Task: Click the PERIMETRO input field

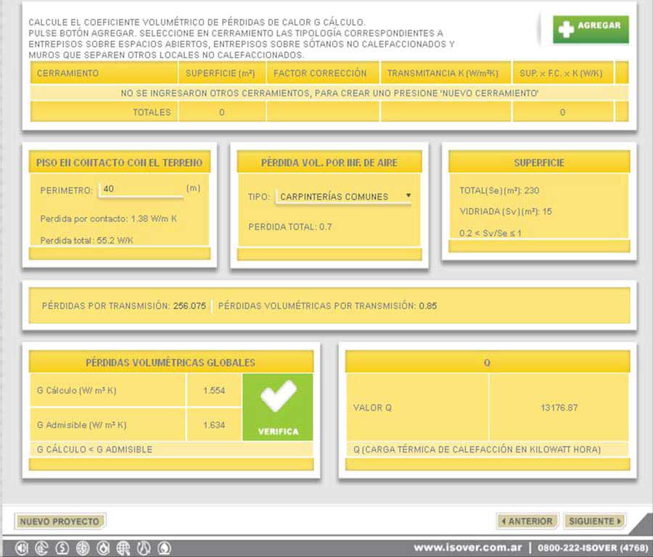Action: [140, 189]
